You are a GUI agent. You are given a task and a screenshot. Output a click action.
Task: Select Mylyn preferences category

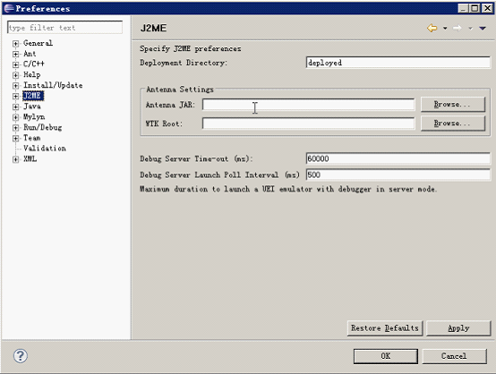coord(34,117)
